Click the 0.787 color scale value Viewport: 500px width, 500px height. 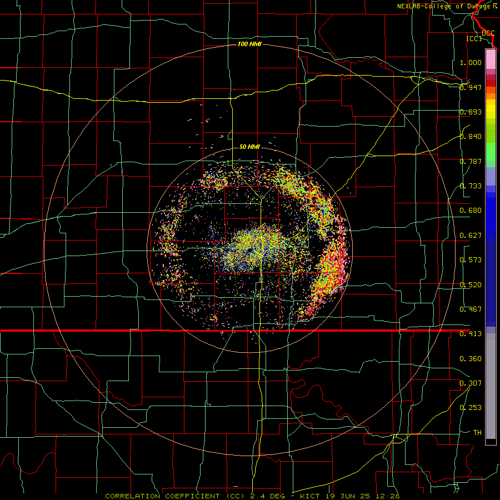[471, 161]
